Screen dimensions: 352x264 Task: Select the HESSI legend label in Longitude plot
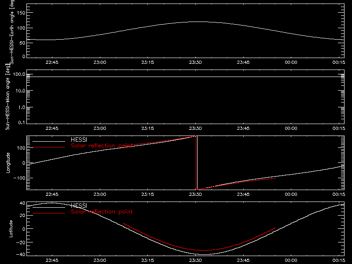[79, 139]
